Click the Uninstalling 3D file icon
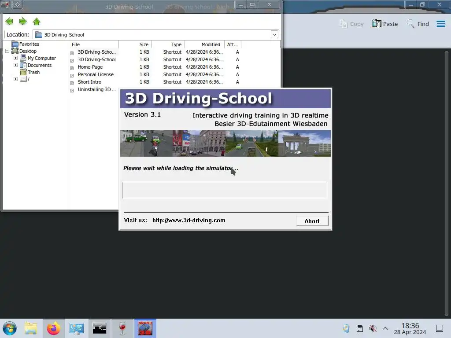This screenshot has width=451, height=338. click(x=72, y=91)
